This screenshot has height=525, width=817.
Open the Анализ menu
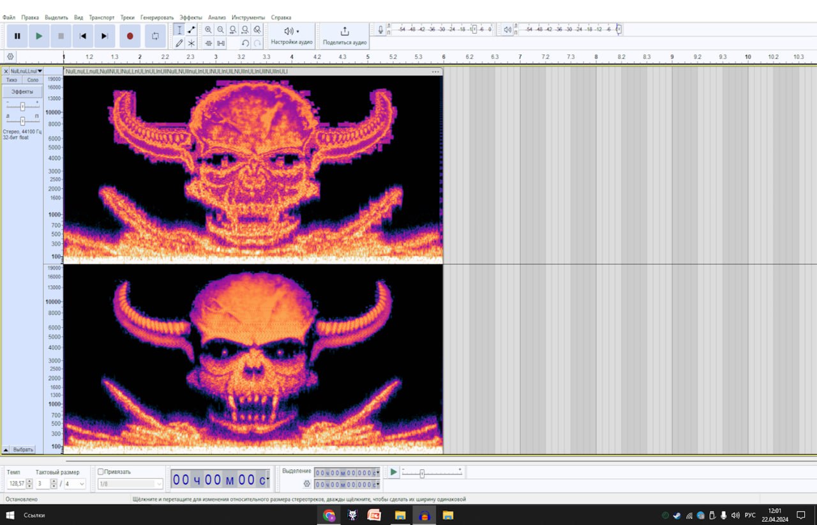click(x=217, y=17)
